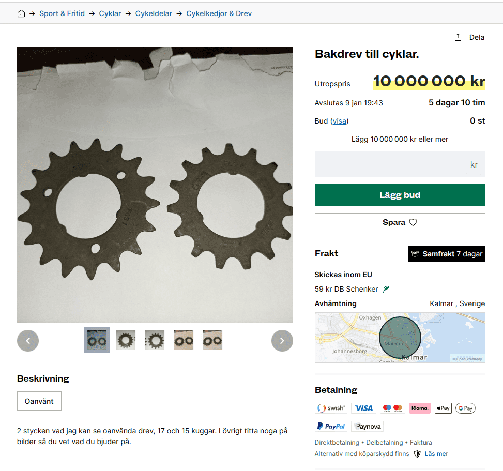Click the Samfrakt 7 dagar badge

[x=447, y=254]
